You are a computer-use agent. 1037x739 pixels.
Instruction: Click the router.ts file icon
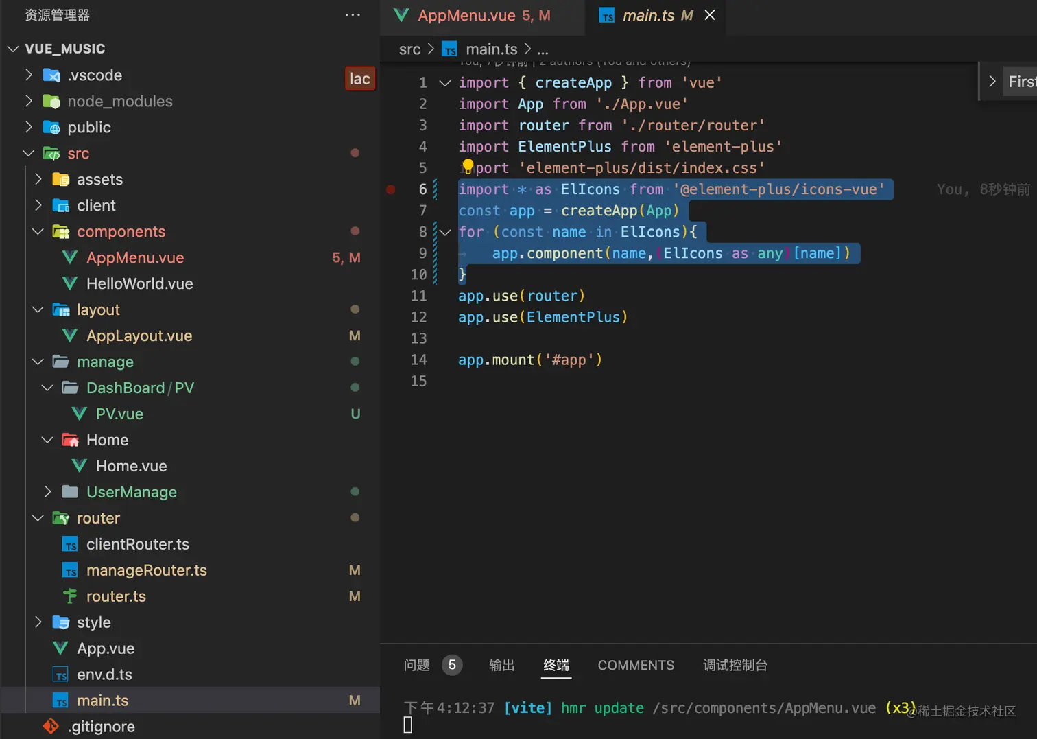[x=70, y=596]
